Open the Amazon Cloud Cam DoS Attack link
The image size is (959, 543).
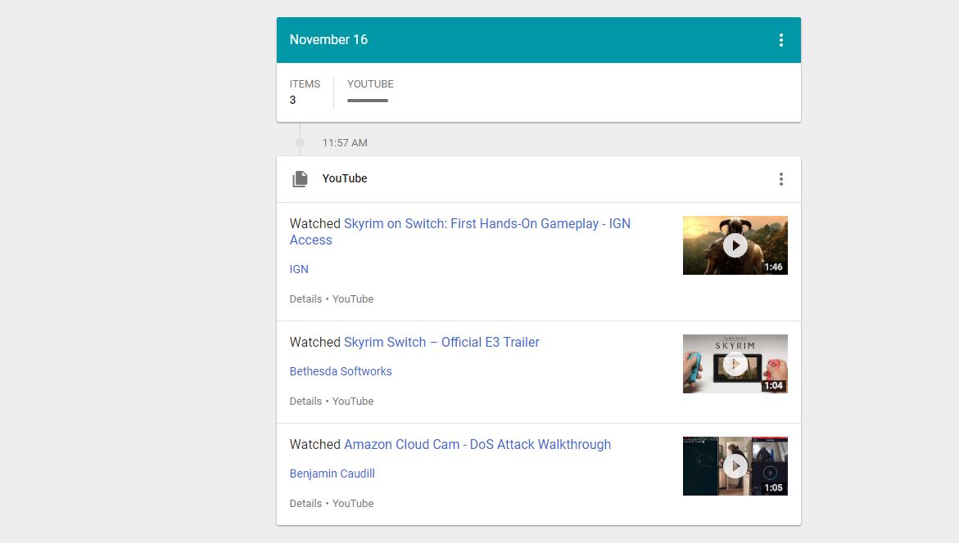tap(477, 444)
